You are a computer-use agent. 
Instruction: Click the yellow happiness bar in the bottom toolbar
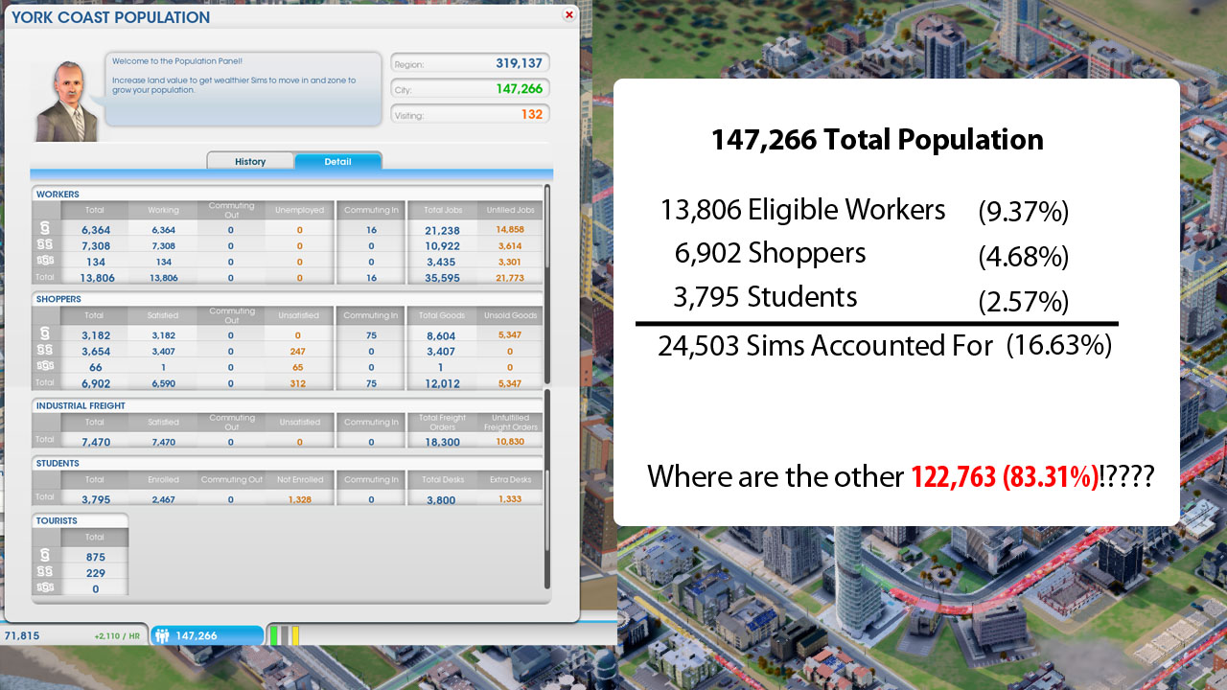[x=295, y=635]
